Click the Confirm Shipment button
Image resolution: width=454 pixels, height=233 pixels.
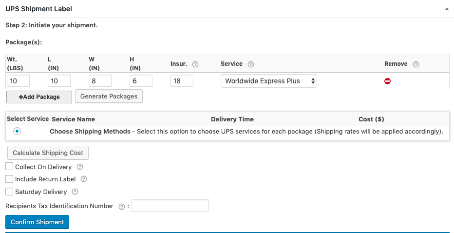(37, 222)
